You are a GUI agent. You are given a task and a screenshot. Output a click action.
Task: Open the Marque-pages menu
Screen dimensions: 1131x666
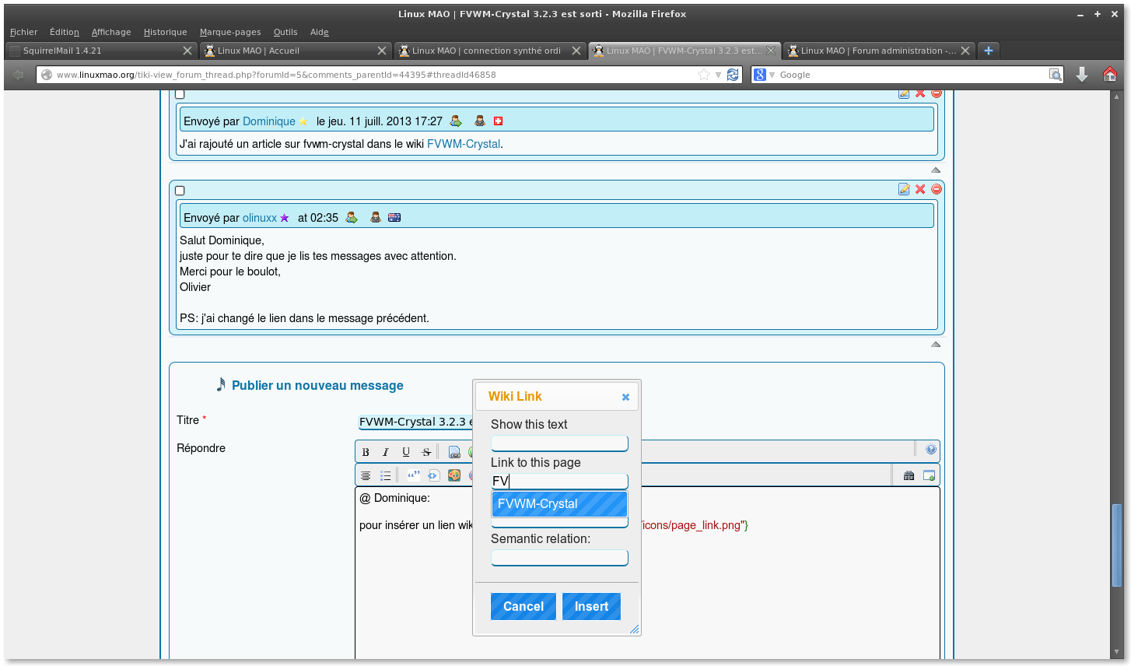tap(230, 32)
